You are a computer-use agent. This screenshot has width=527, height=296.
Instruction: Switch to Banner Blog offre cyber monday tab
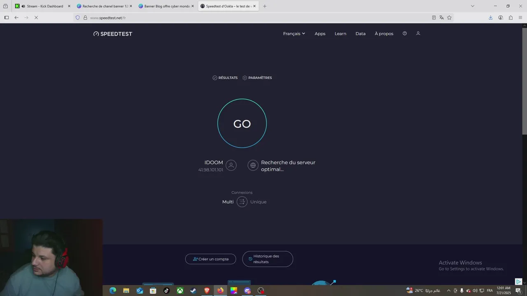[166, 6]
